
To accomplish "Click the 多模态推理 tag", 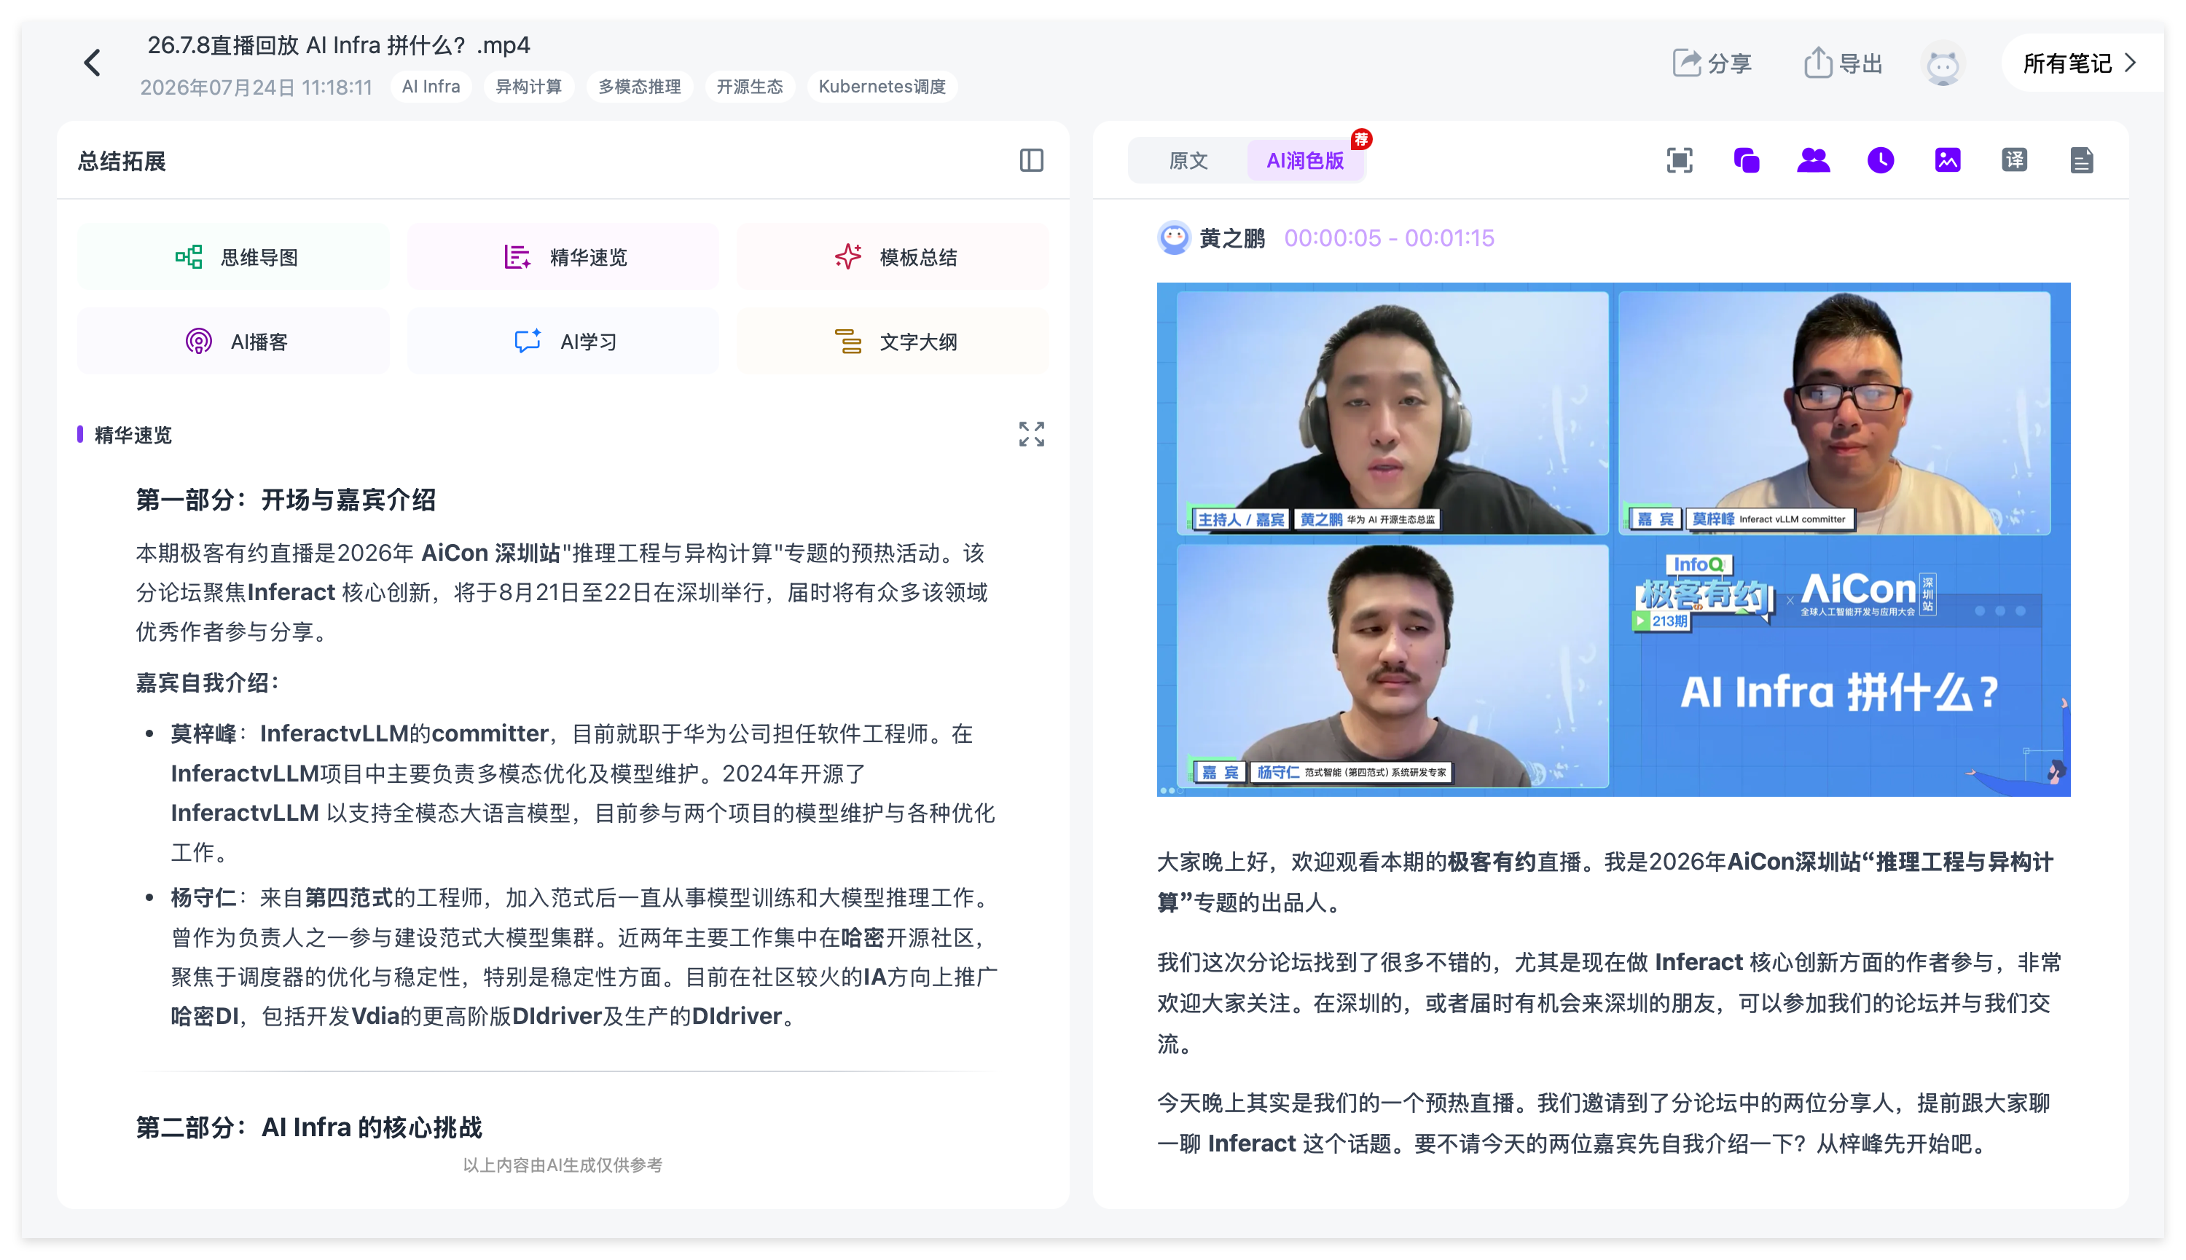I will [x=639, y=87].
